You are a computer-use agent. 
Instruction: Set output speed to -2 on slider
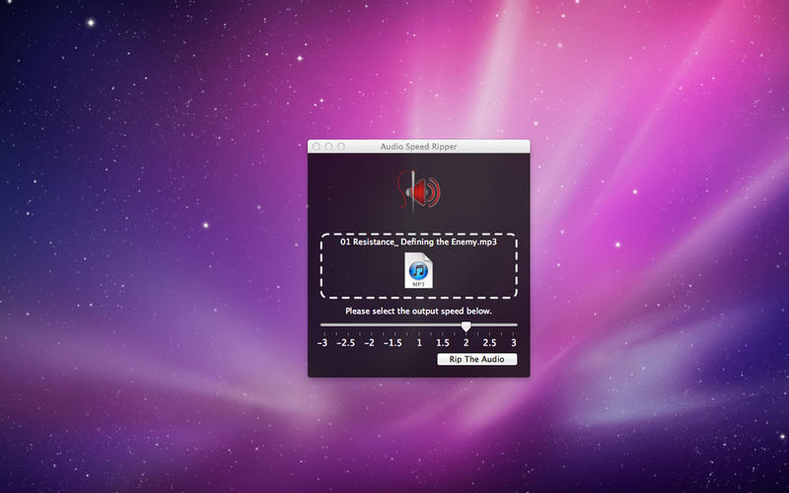pyautogui.click(x=370, y=326)
